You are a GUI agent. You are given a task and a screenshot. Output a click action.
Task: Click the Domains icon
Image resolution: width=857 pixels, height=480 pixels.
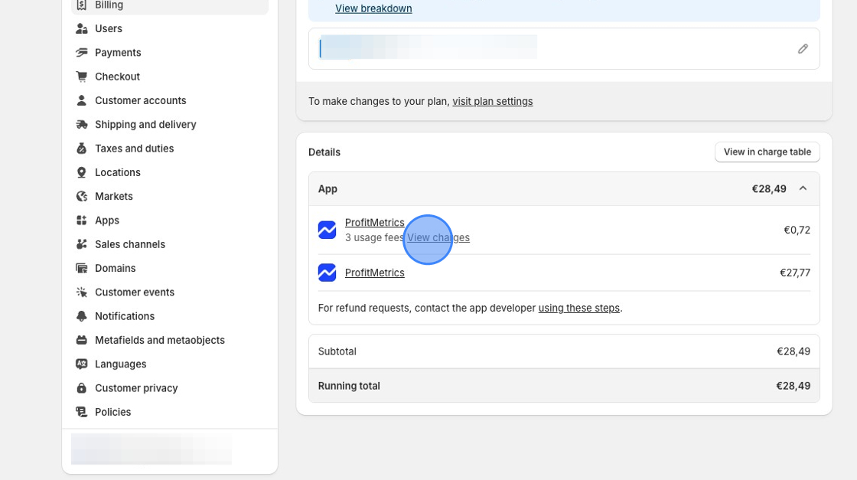tap(81, 269)
